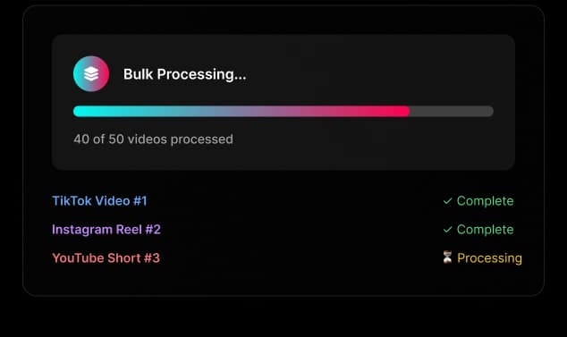Click the purple middle of the progress bar

pos(241,112)
